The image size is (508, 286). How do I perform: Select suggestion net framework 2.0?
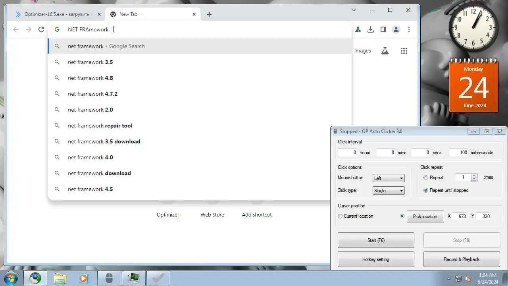[200, 110]
